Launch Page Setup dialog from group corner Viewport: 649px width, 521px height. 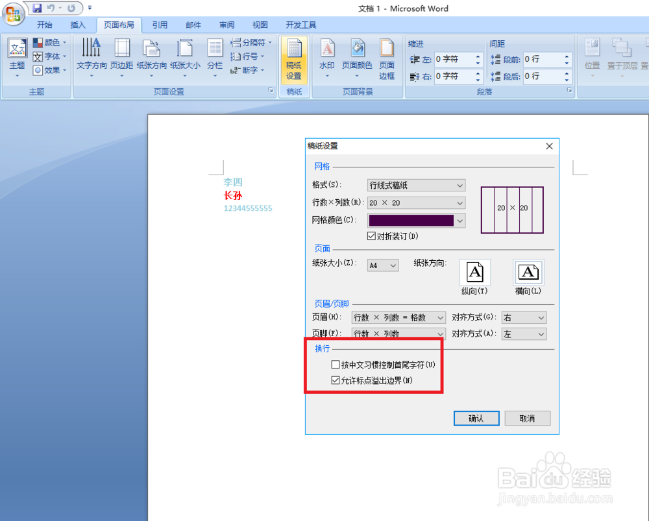click(x=271, y=90)
